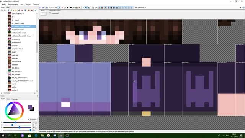Switch to the hybrid split view icon
The width and height of the screenshot is (245, 138).
[x=89, y=8]
